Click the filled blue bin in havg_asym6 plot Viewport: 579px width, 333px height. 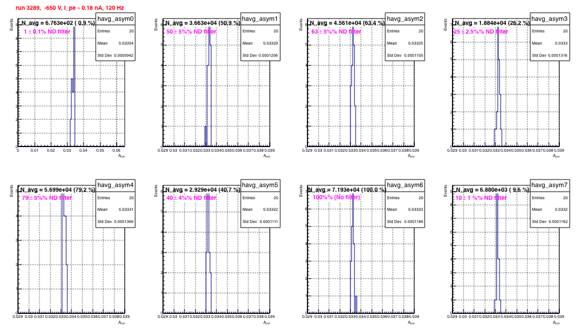356,304
